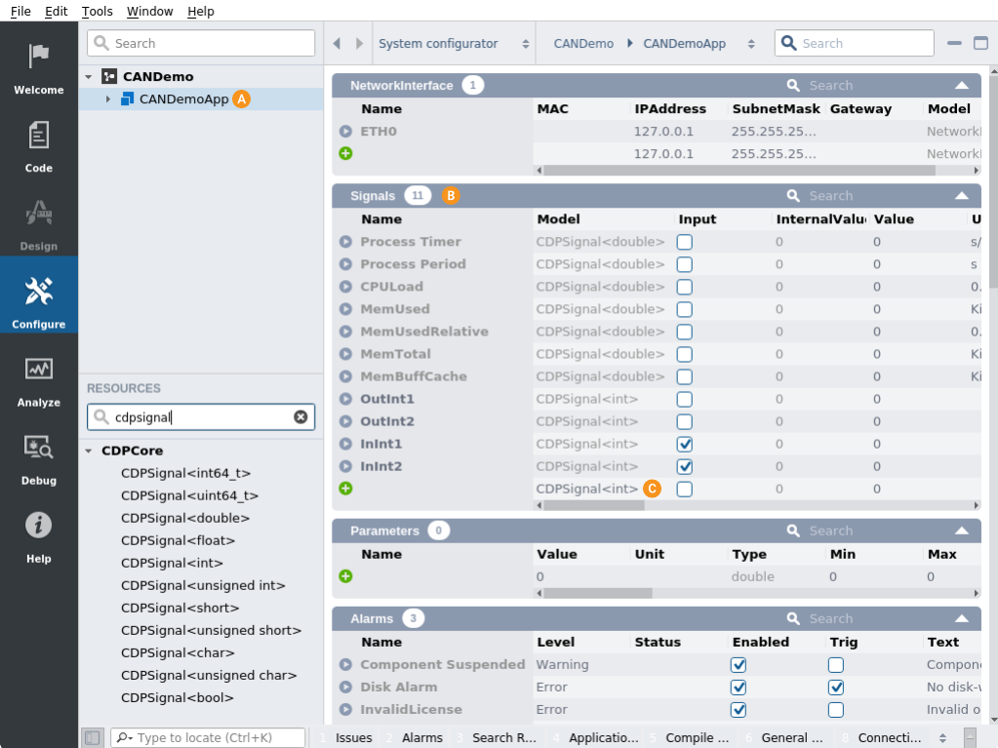Screen dimensions: 998x748
Task: Uncheck Input checkbox for InInt1
Action: (x=685, y=445)
